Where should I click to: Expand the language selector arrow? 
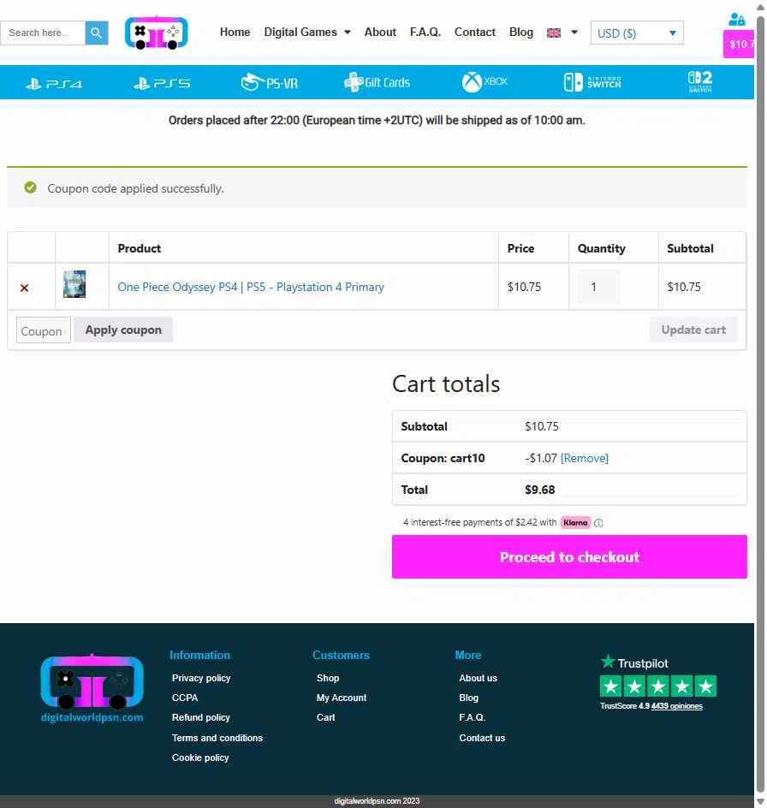[574, 33]
